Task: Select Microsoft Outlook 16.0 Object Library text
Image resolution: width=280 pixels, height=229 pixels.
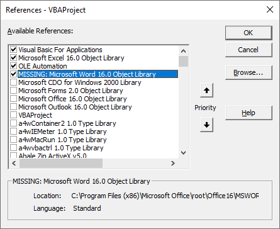Action: click(75, 107)
